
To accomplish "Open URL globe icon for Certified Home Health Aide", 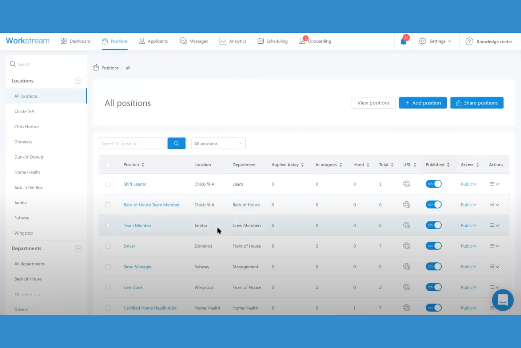I will click(x=407, y=308).
